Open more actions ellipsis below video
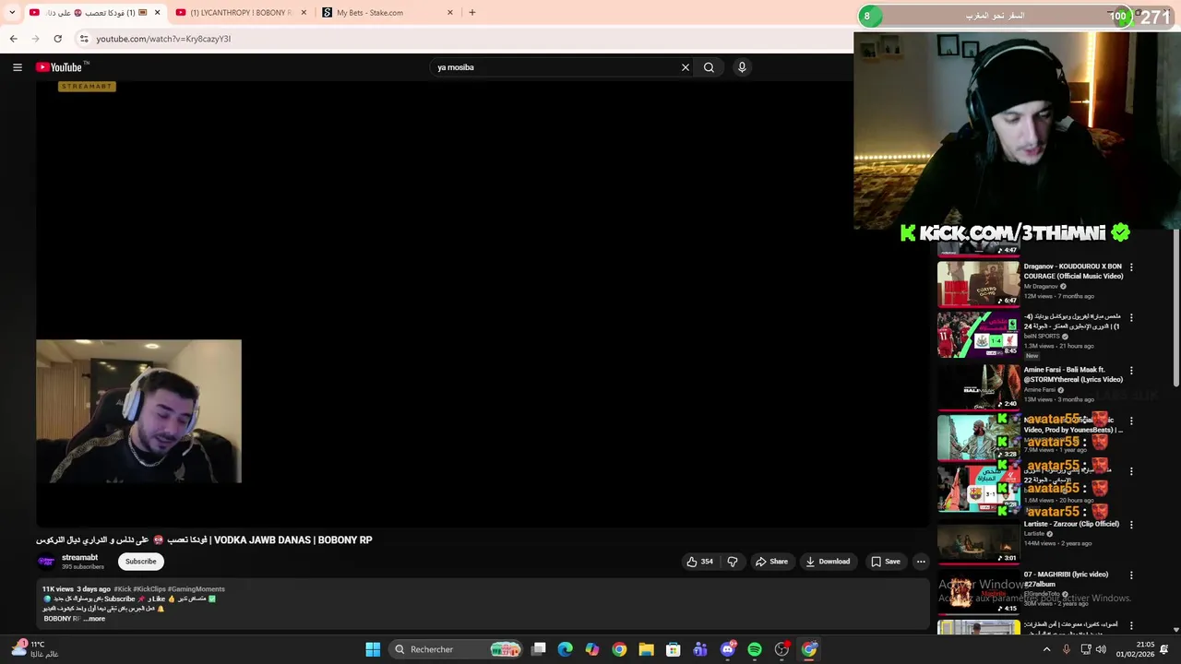 click(921, 562)
